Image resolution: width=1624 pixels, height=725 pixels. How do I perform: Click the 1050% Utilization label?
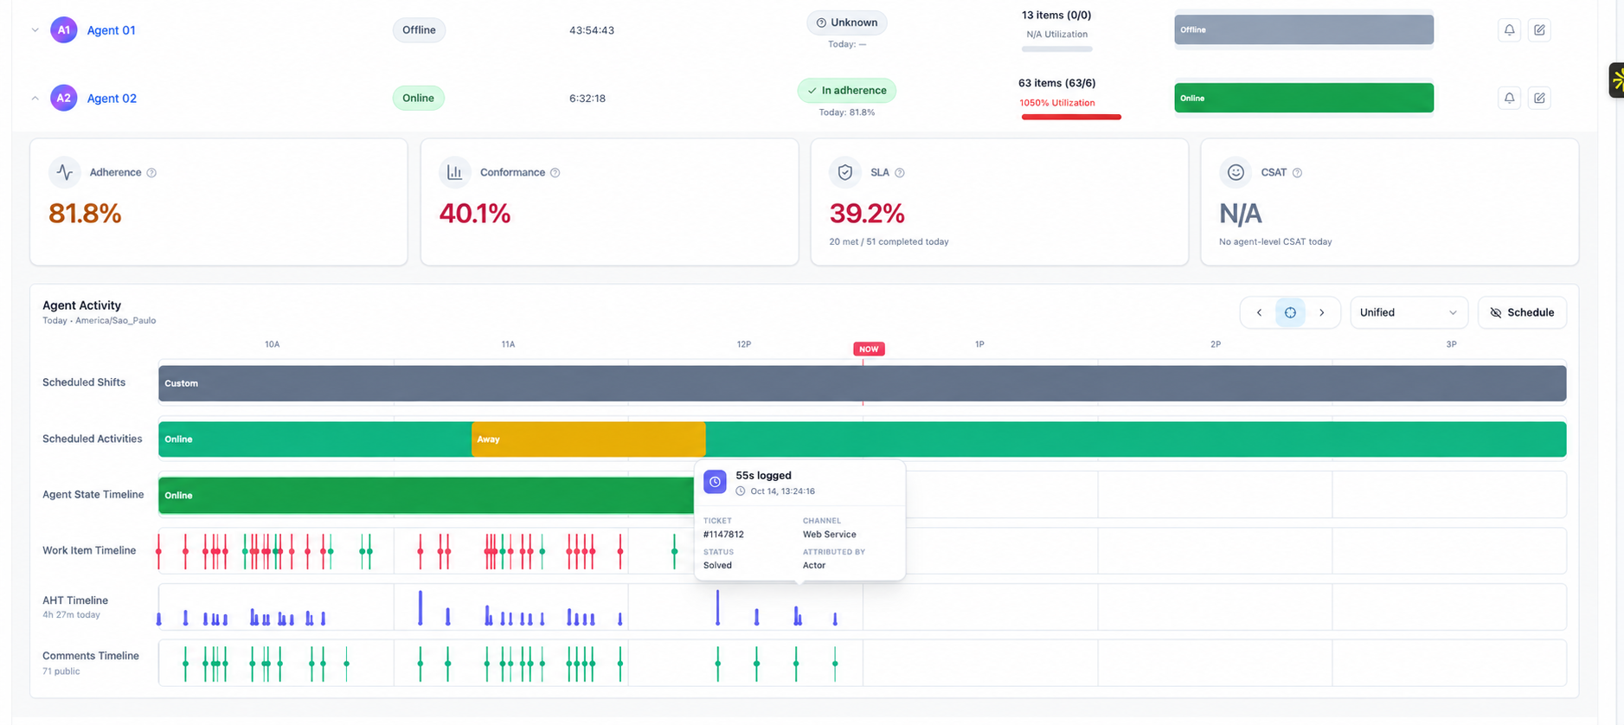(x=1056, y=103)
